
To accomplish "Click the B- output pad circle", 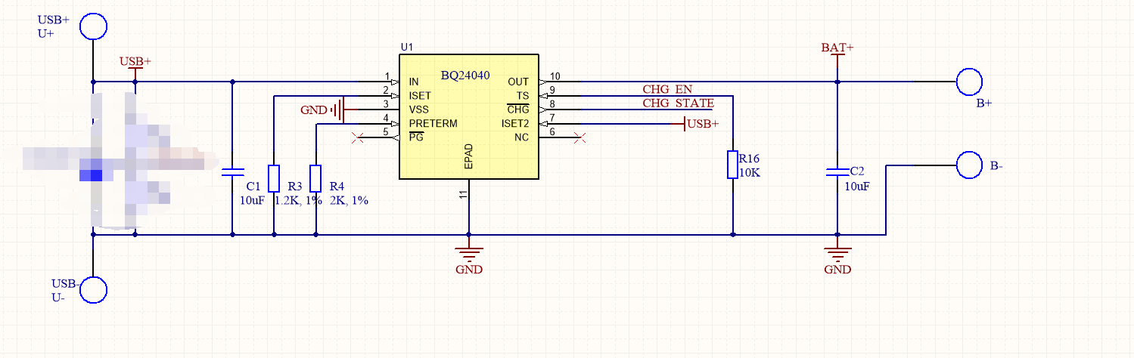I will coord(969,165).
